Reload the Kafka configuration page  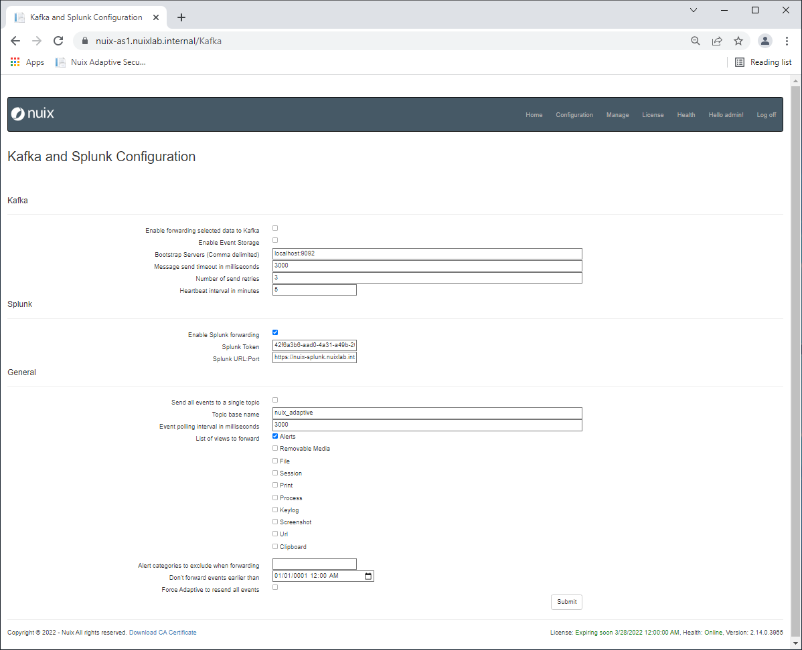tap(58, 41)
